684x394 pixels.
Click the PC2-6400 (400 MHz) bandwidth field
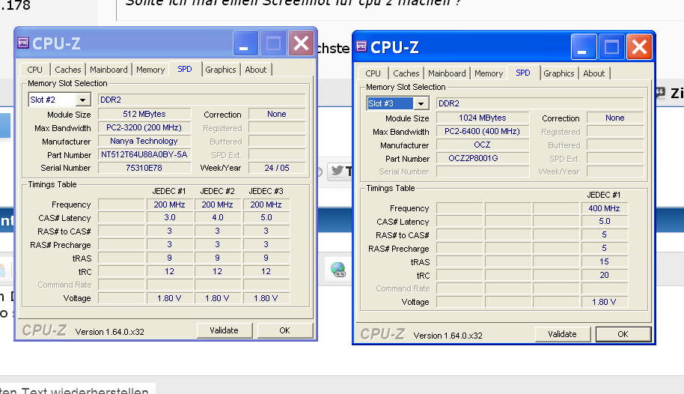coord(483,132)
